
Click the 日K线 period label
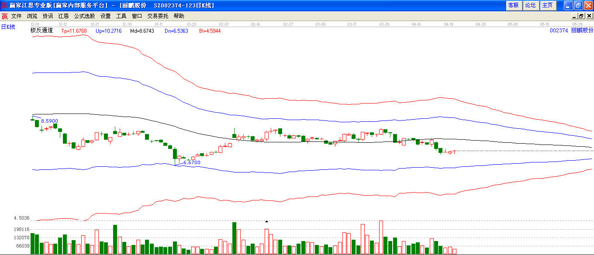(x=8, y=27)
